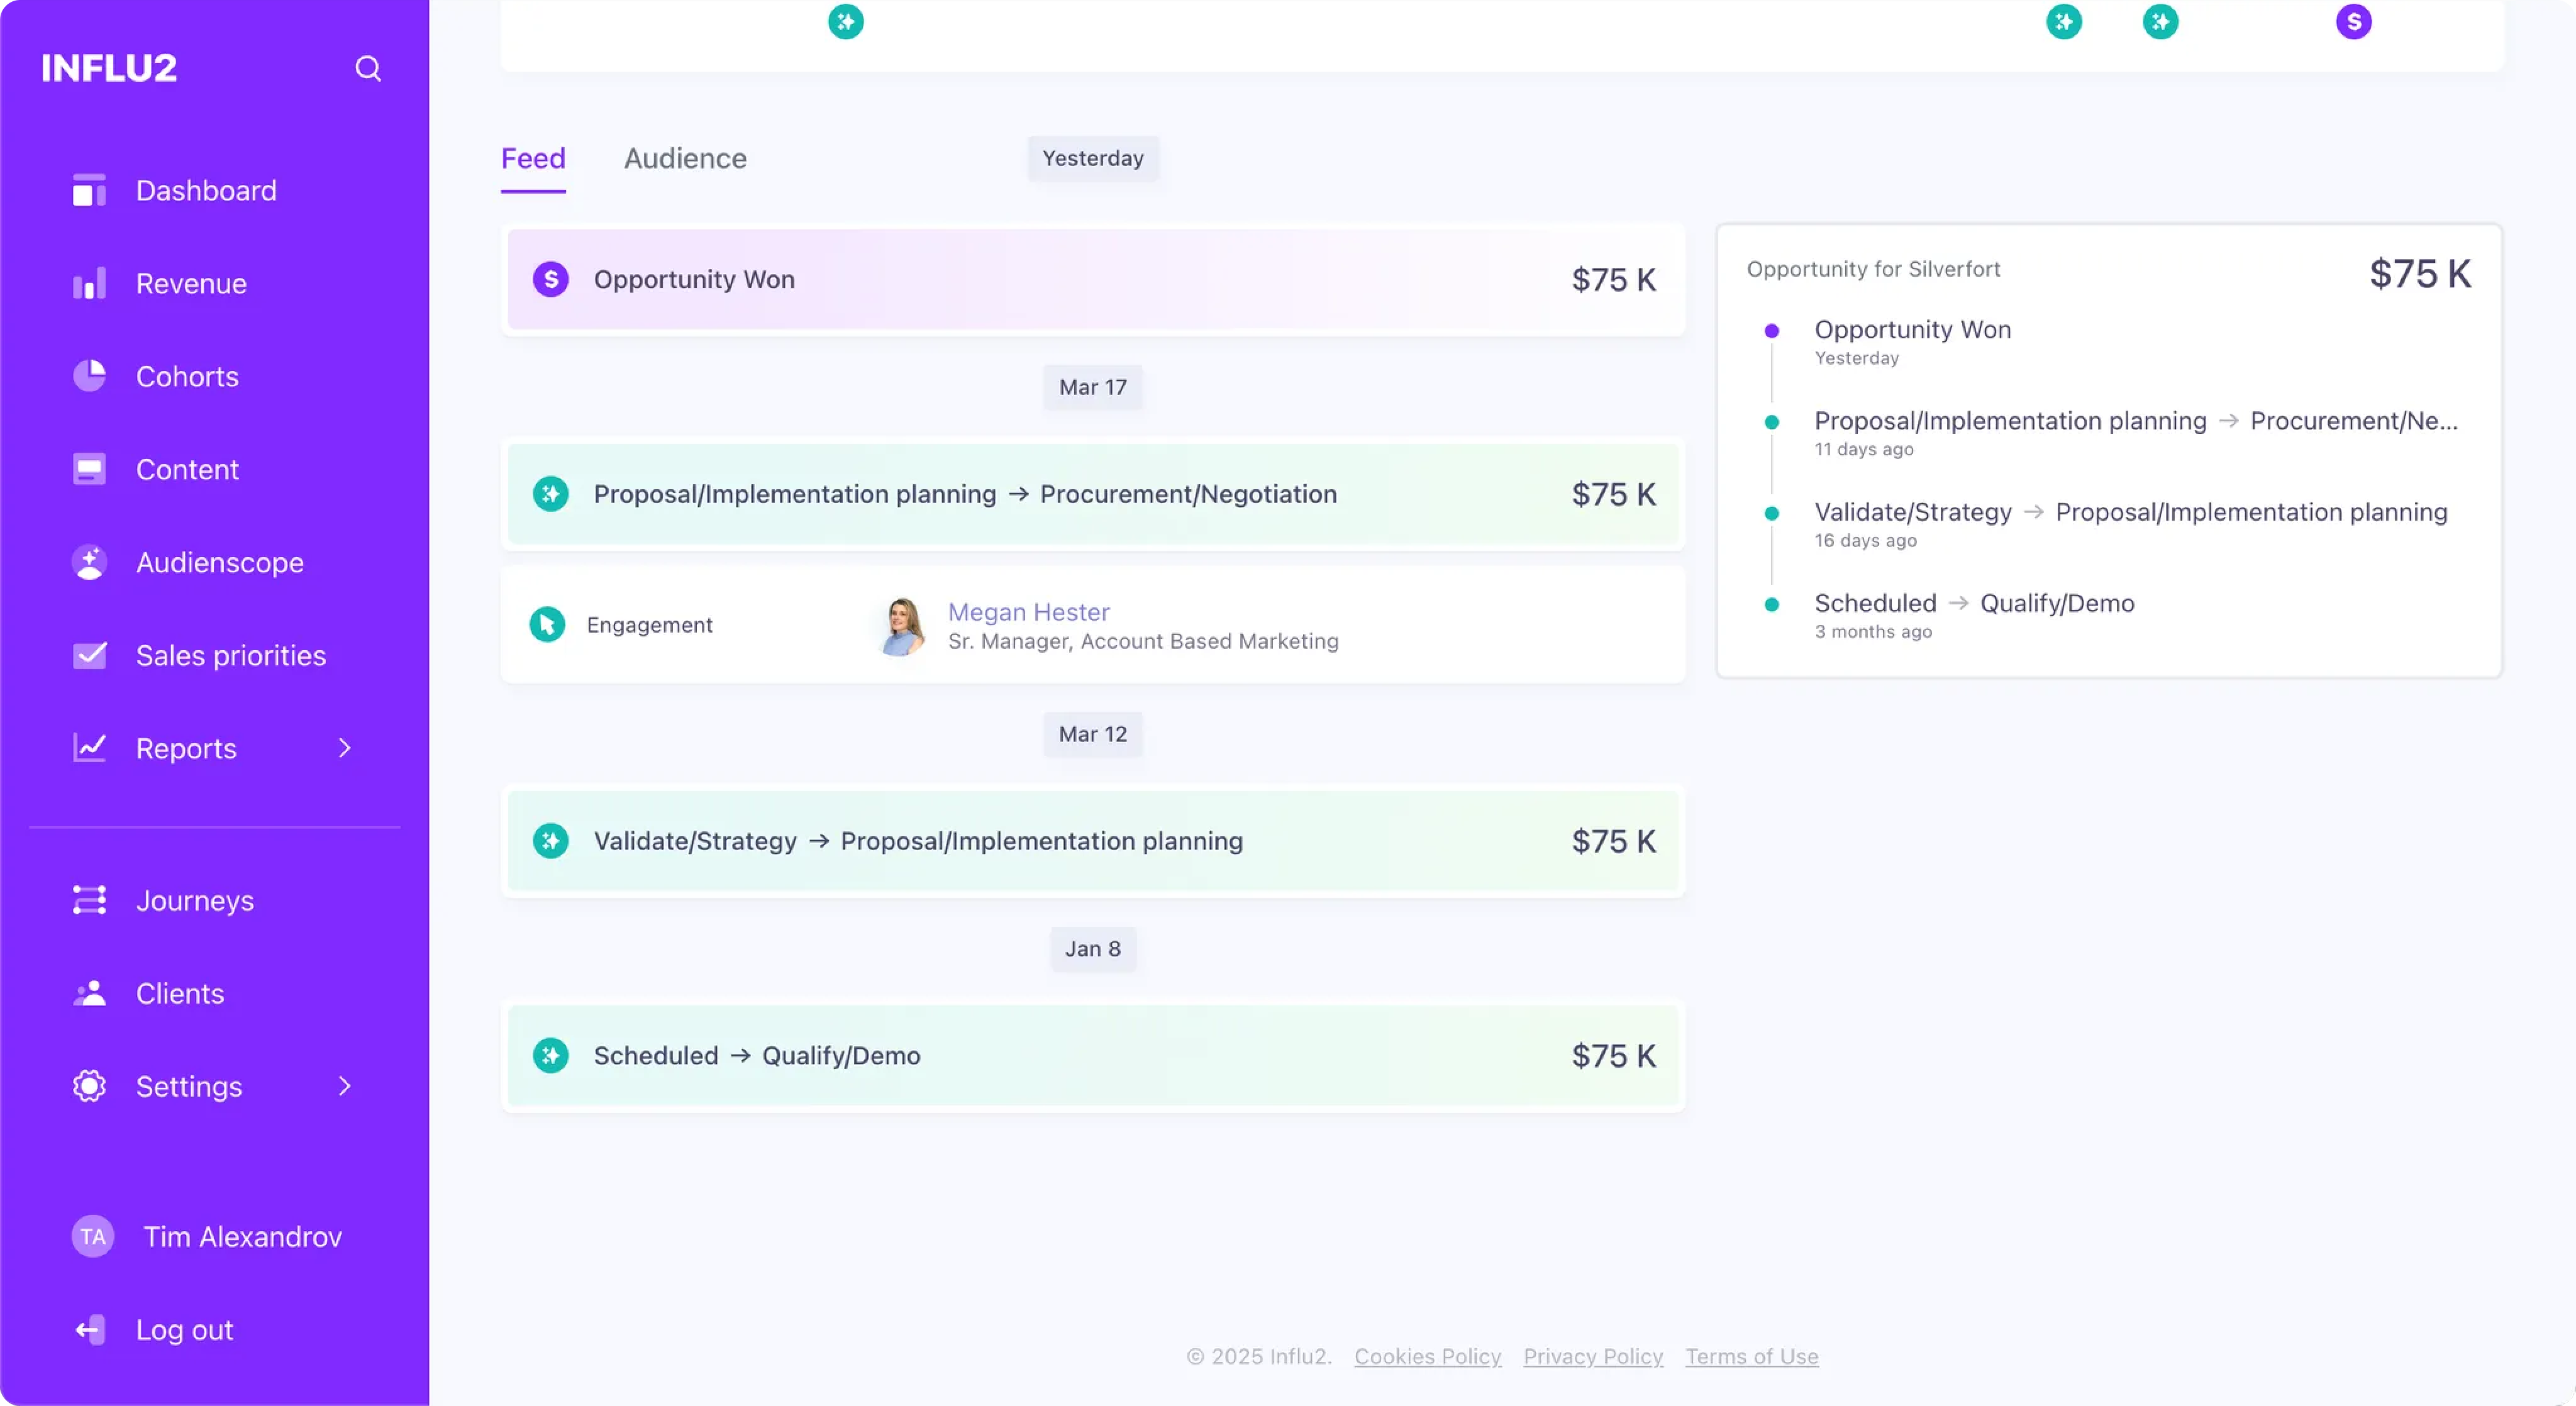Switch to the Audience tab
The width and height of the screenshot is (2576, 1406).
click(685, 158)
